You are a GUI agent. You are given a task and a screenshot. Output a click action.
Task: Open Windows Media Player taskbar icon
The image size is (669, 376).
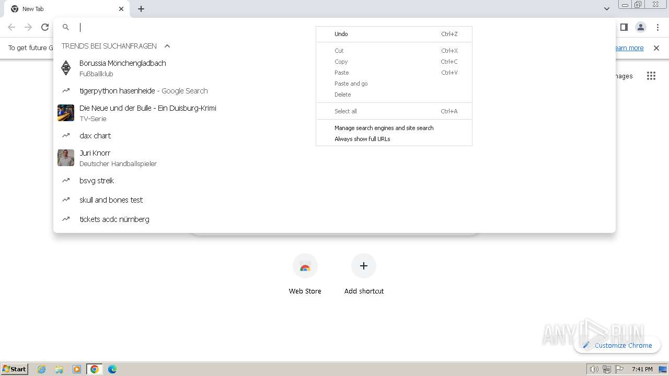(x=77, y=369)
